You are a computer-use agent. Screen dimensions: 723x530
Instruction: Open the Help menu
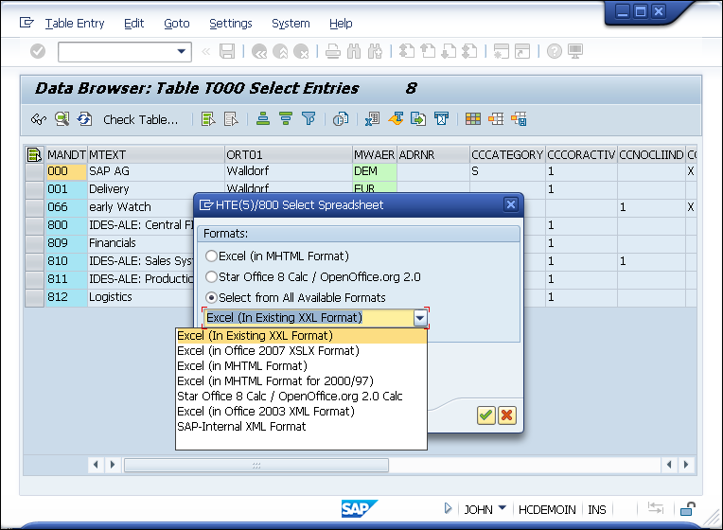pos(341,23)
